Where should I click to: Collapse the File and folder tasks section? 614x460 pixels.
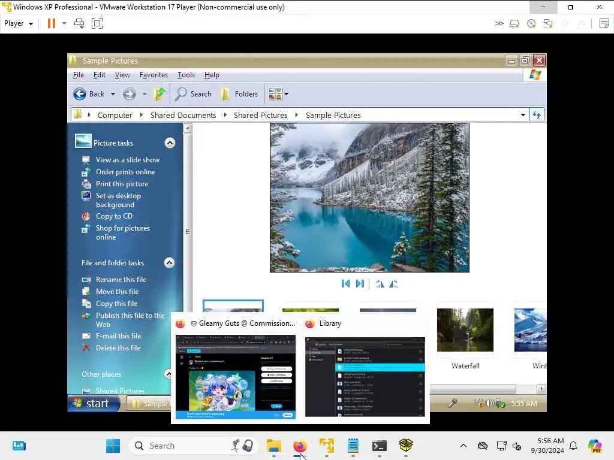(169, 262)
